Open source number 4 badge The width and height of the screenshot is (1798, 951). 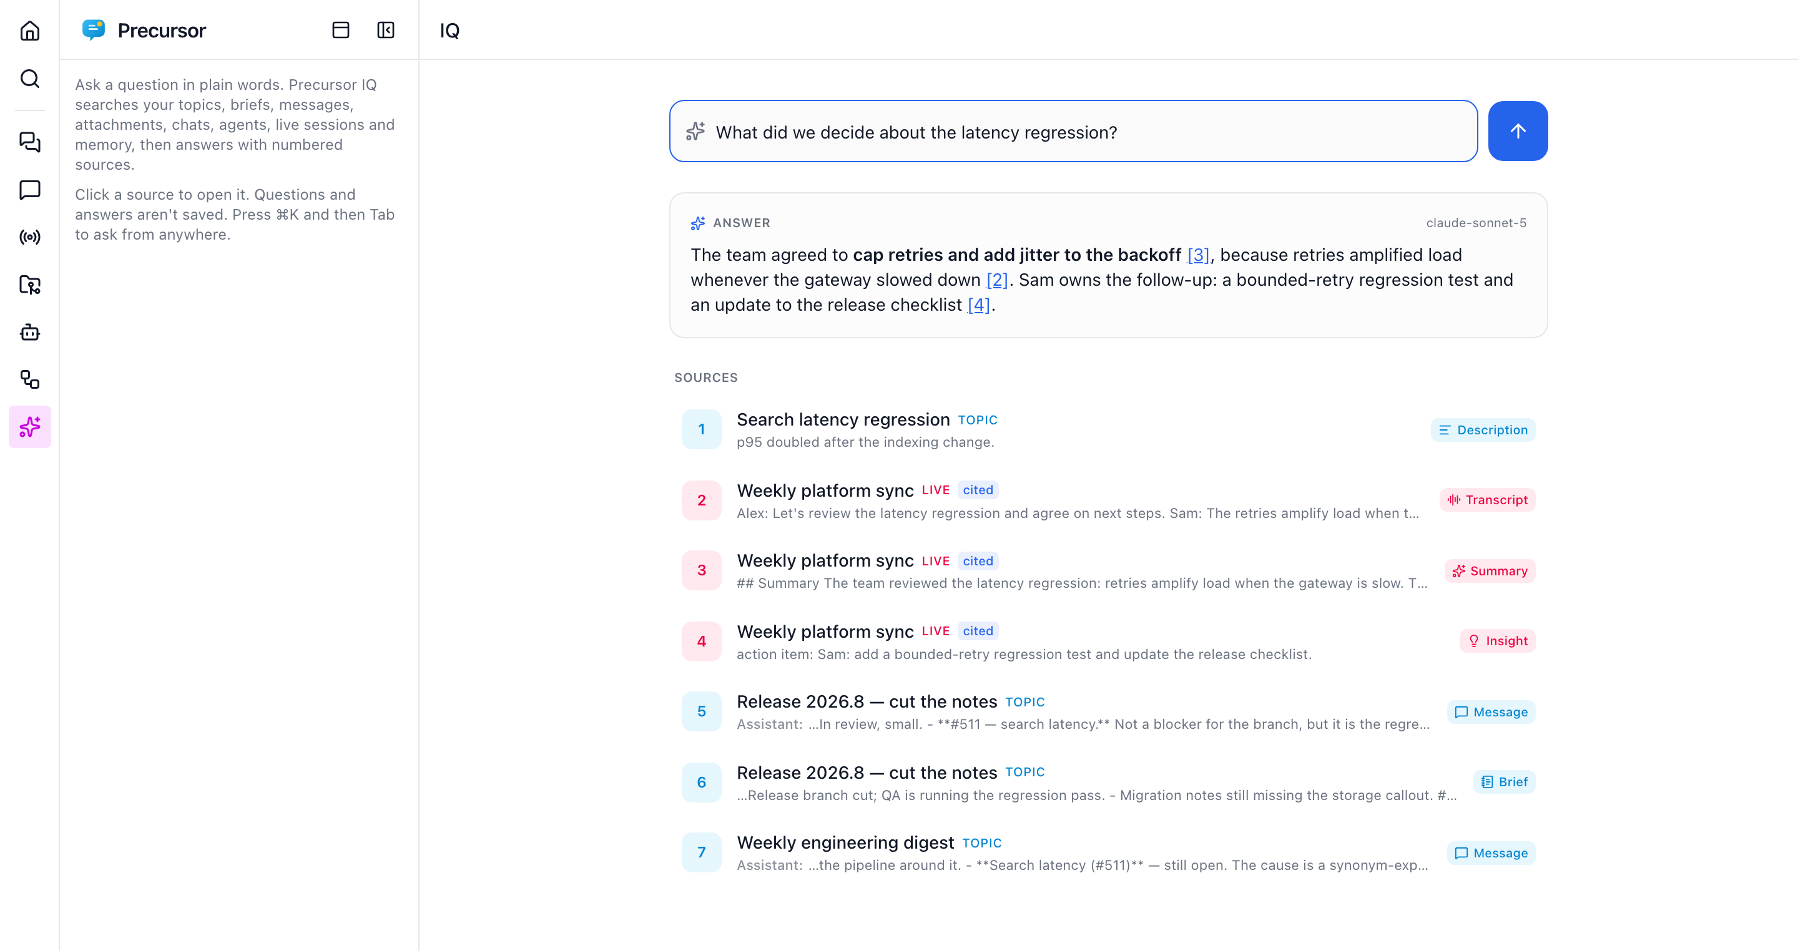(x=702, y=642)
